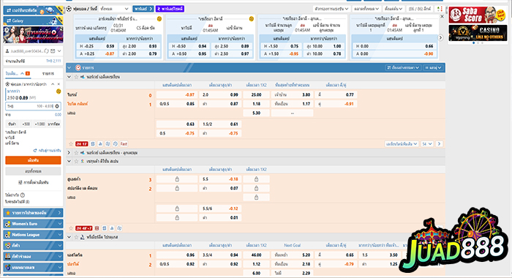This screenshot has height=278, width=512.
Task: Click the next arrow on featured matches carousel
Action: (x=440, y=38)
